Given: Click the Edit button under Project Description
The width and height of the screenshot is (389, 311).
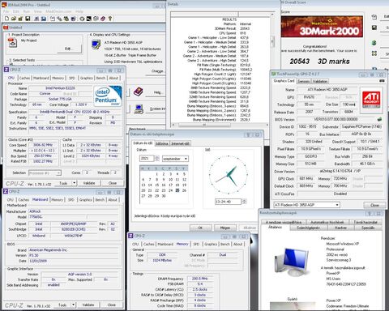Looking at the screenshot, I should coord(69,49).
